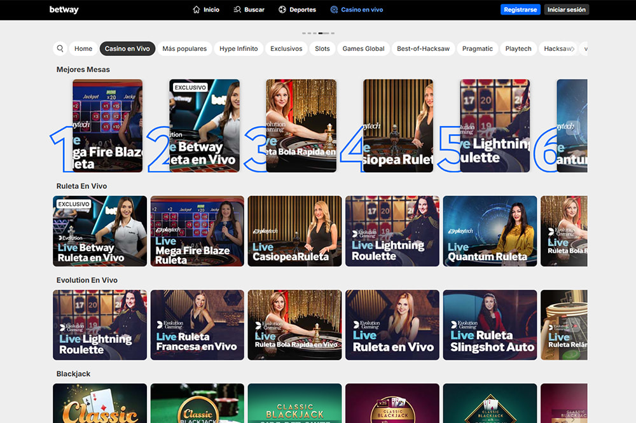Open maroon Classic Blackjack x25 card

(x=392, y=403)
